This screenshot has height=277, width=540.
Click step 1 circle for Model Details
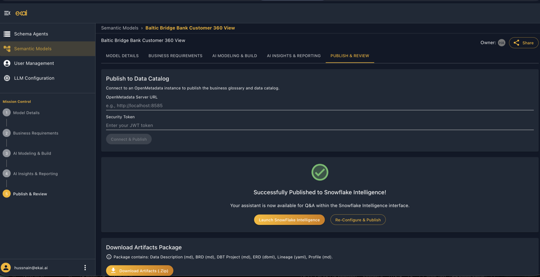7,113
